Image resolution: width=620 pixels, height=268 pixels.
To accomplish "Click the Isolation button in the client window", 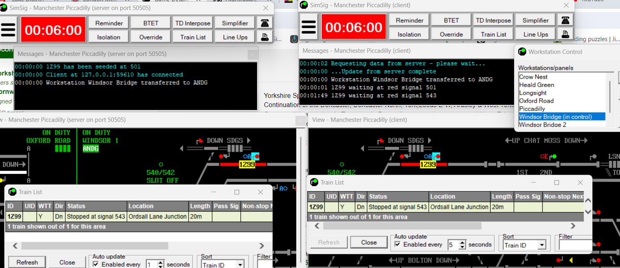I will point(410,34).
